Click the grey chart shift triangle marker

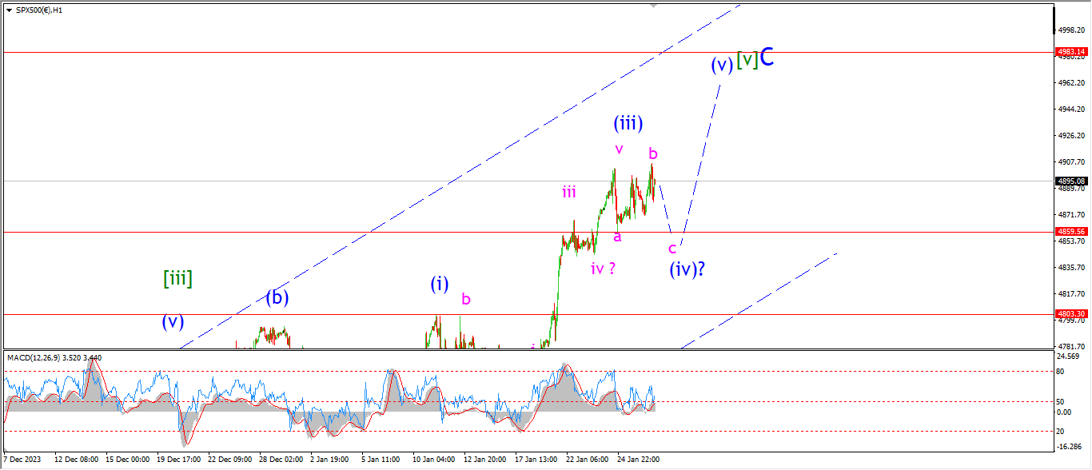[x=654, y=6]
